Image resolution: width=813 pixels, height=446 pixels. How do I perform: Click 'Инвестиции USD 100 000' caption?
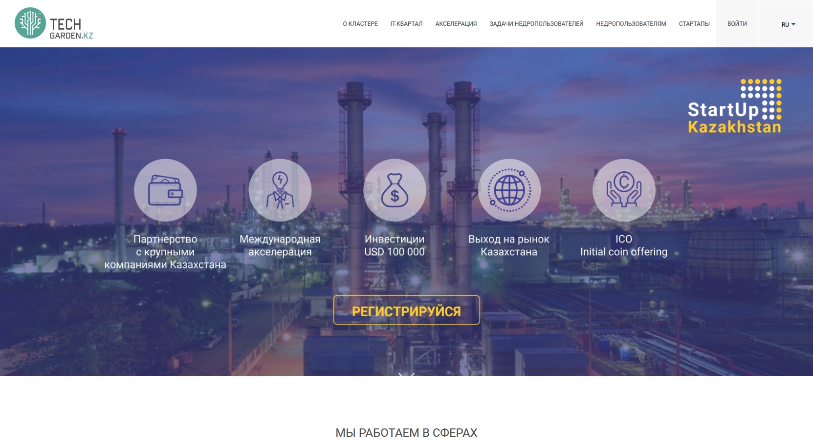[x=395, y=245]
